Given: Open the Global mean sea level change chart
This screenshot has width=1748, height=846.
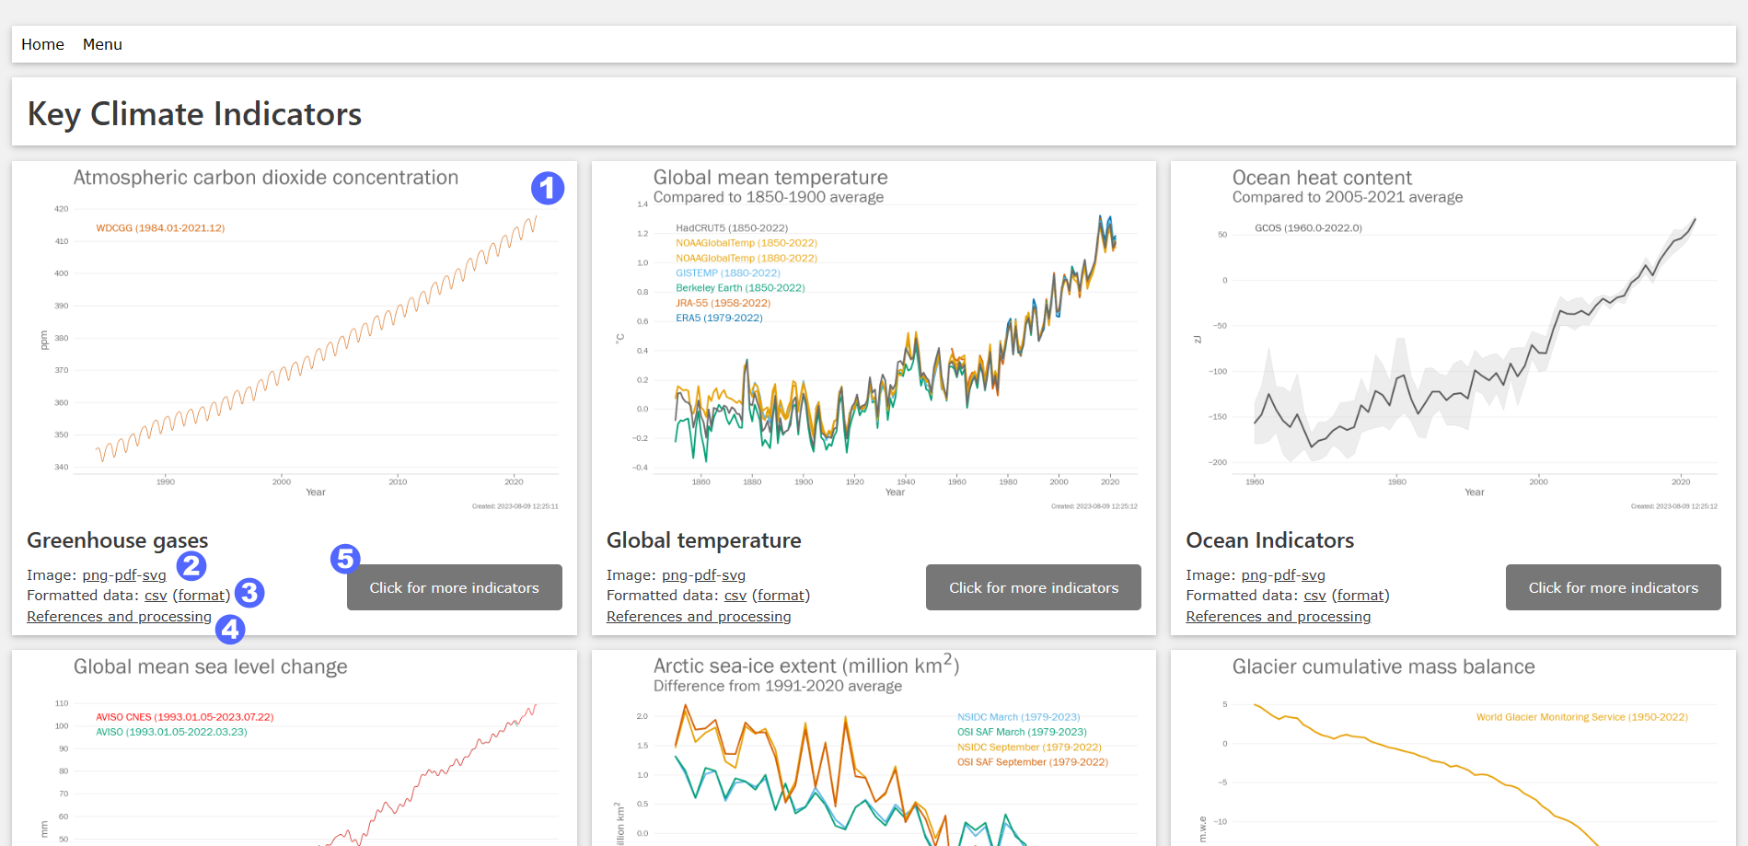Looking at the screenshot, I should click(295, 749).
